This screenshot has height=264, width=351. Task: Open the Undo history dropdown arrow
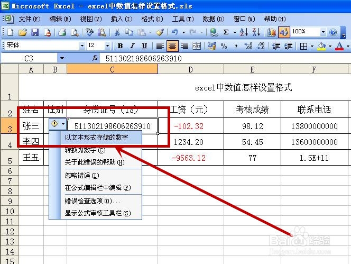click(x=183, y=32)
